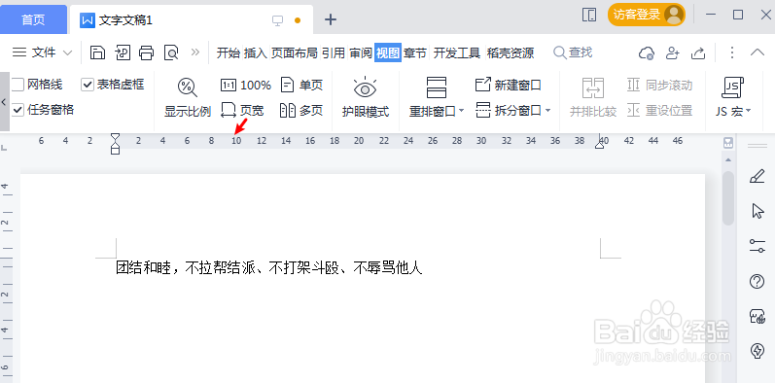Switch to the 插入 ribbon tab
775x383 pixels.
coord(255,52)
